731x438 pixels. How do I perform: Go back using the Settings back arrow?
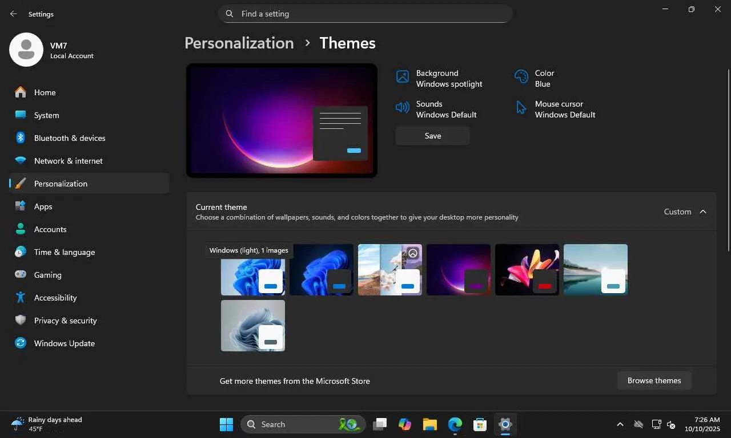pyautogui.click(x=14, y=14)
